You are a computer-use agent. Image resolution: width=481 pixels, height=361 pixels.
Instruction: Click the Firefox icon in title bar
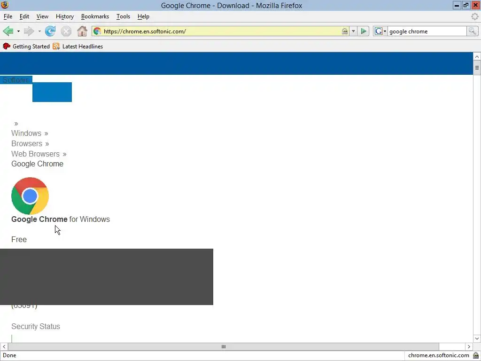(5, 5)
